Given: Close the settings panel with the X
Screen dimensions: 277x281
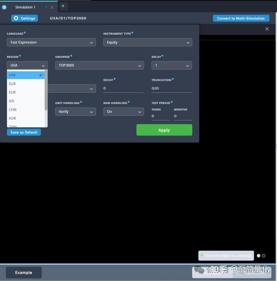Looking at the screenshot, I should (267, 29).
